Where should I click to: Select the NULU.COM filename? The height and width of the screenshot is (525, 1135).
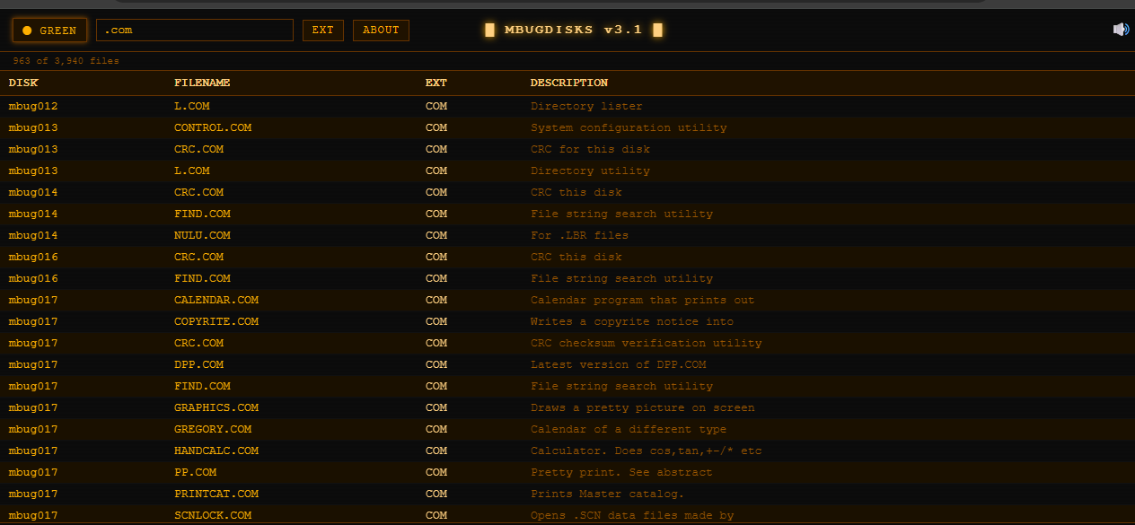pos(202,235)
